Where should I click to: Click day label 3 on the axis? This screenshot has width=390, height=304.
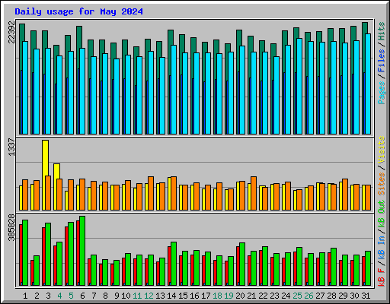coord(48,296)
